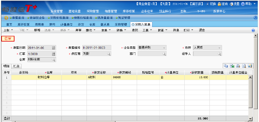Open the 币种 combo box
This screenshot has height=122, width=259.
click(x=208, y=48)
